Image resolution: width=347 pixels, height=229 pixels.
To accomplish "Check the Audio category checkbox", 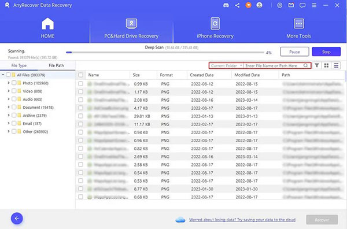I will pos(14,99).
